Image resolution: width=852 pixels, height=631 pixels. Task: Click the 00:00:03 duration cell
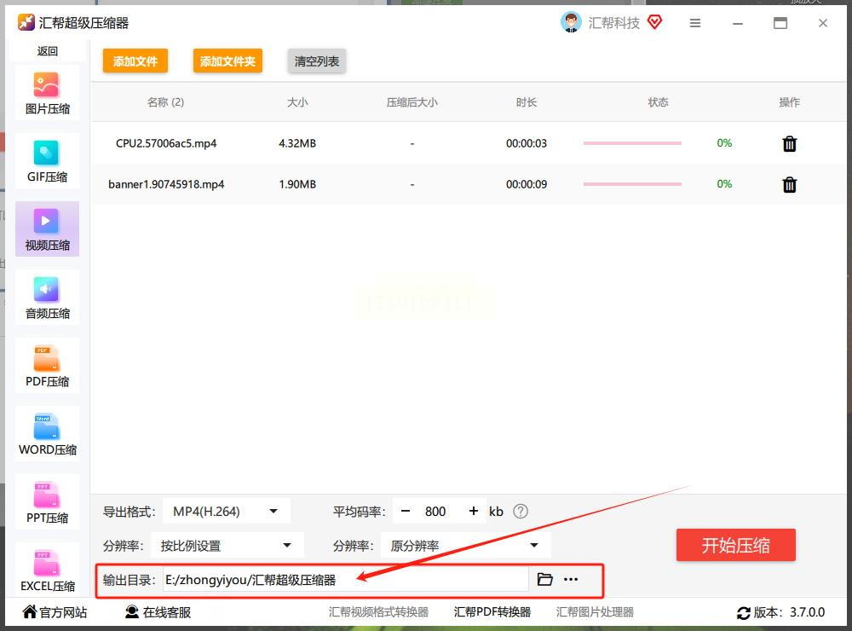(x=527, y=143)
